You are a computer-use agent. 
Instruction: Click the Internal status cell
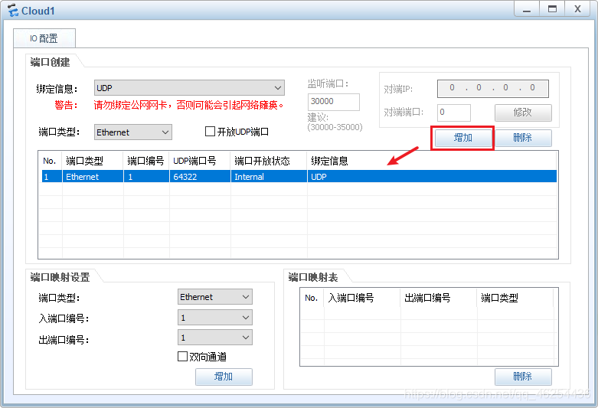pyautogui.click(x=269, y=177)
